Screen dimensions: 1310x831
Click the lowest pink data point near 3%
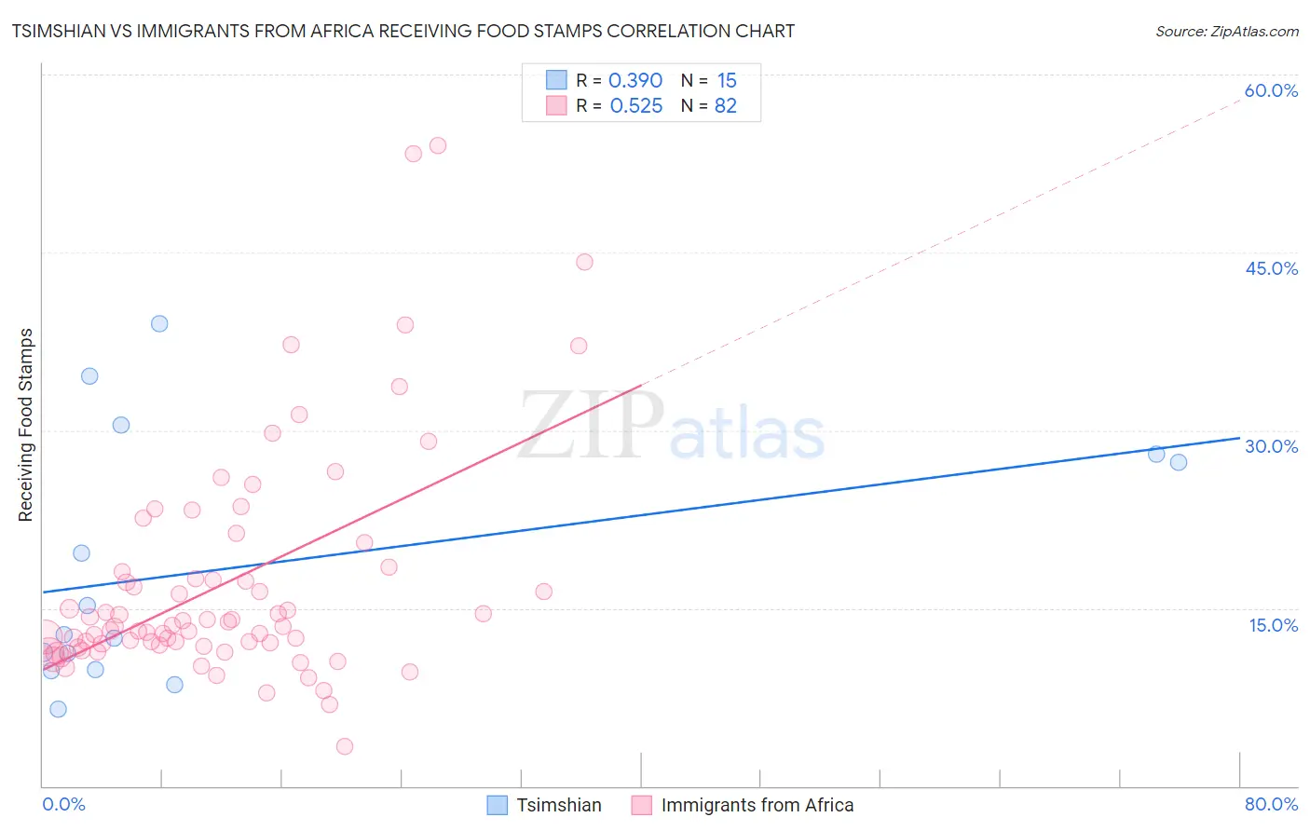345,746
